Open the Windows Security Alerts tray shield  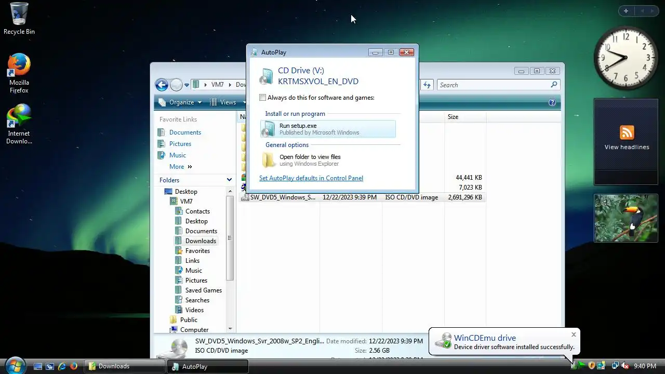591,366
